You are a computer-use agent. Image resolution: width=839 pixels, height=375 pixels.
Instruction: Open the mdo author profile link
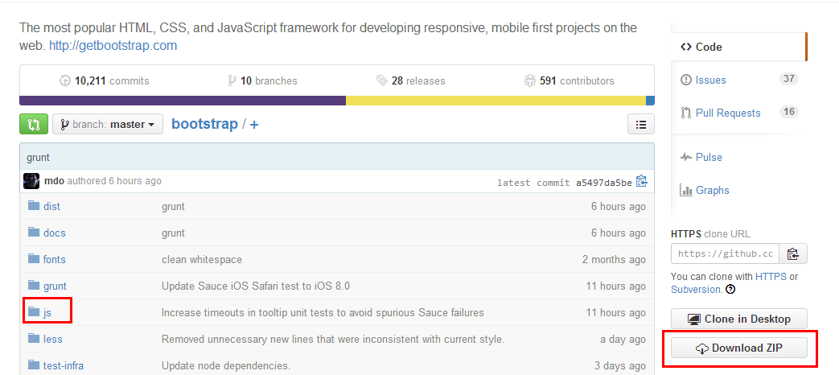54,181
